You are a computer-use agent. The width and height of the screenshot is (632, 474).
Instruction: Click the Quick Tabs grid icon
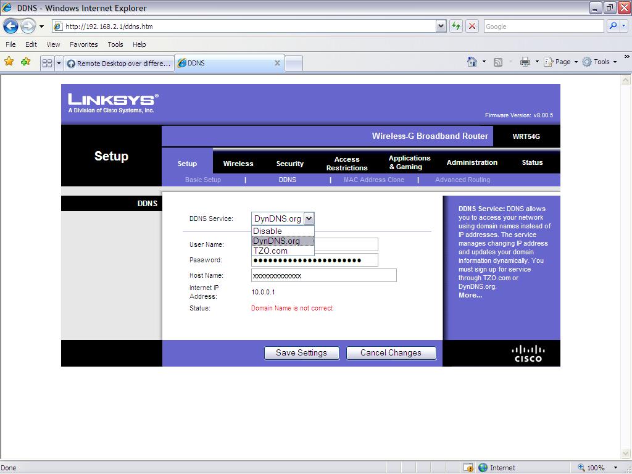tap(47, 64)
